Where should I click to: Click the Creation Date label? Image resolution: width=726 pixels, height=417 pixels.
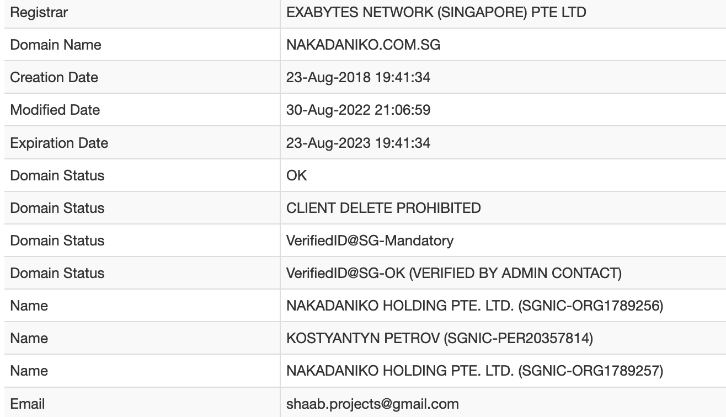tap(54, 77)
